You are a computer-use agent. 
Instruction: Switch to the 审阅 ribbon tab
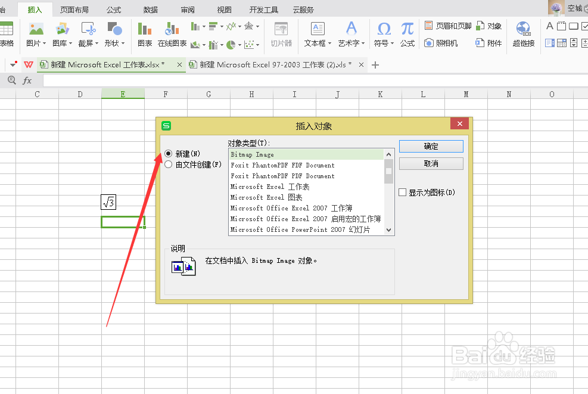[x=188, y=10]
